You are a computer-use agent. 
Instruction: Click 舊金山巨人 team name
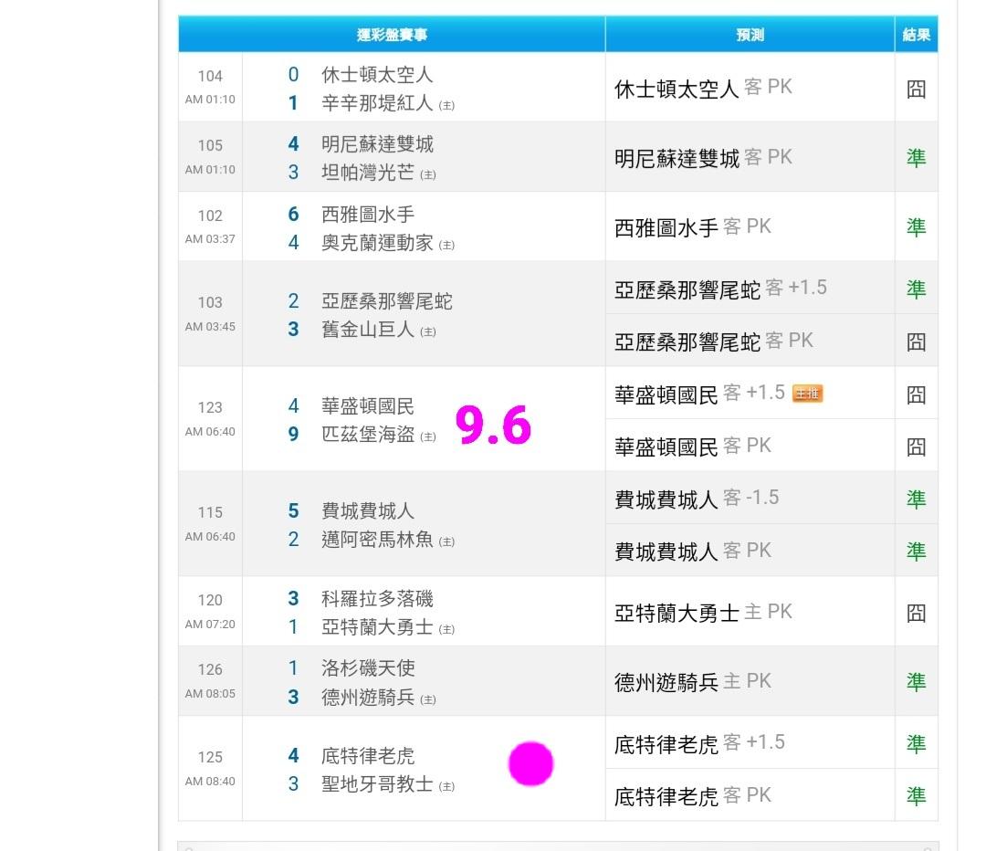367,329
